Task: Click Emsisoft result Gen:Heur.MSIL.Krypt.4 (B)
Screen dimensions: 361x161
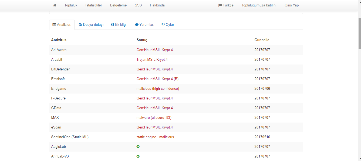Action: pyautogui.click(x=158, y=79)
